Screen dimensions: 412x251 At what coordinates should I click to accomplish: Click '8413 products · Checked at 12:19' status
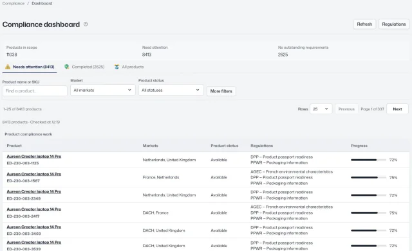[31, 122]
